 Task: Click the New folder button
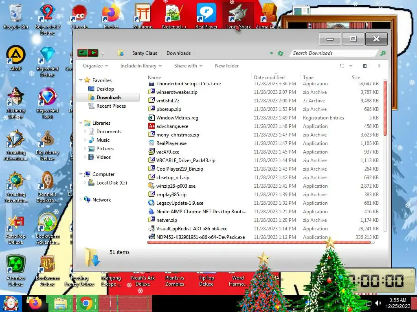tap(227, 66)
